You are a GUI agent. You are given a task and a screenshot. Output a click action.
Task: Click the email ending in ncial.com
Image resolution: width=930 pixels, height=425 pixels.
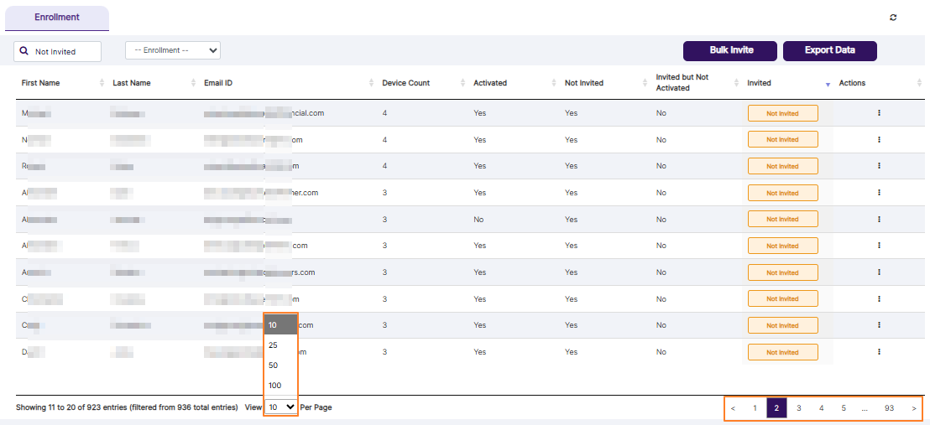(x=264, y=112)
